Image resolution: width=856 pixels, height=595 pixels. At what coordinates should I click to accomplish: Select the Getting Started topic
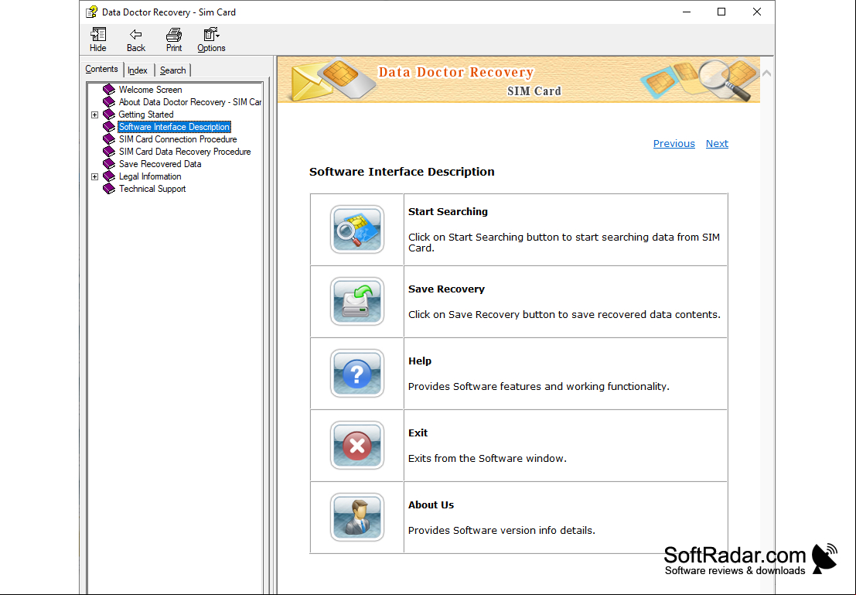pyautogui.click(x=146, y=115)
